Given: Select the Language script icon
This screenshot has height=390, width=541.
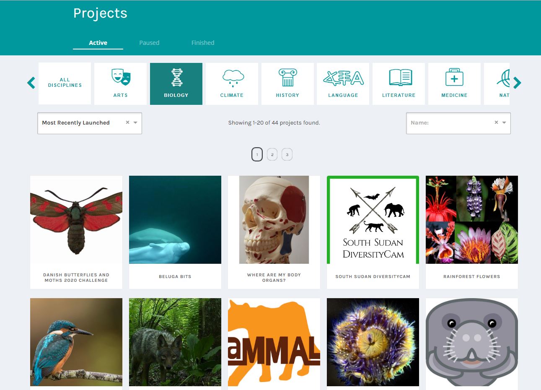Looking at the screenshot, I should click(343, 78).
